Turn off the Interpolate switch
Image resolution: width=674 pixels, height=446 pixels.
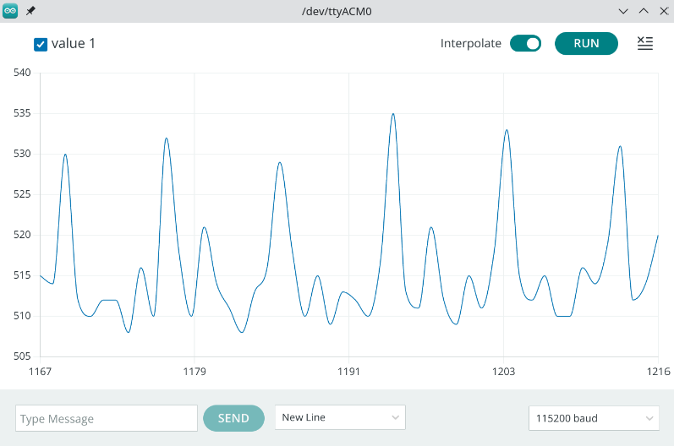click(525, 43)
